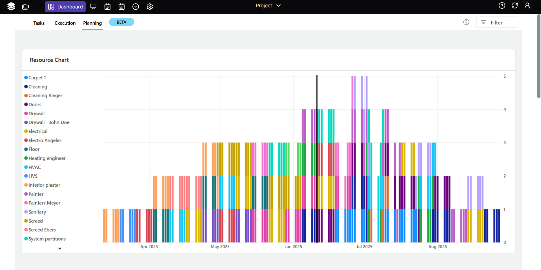
Task: Click the stacked layers logo icon
Action: click(x=11, y=6)
